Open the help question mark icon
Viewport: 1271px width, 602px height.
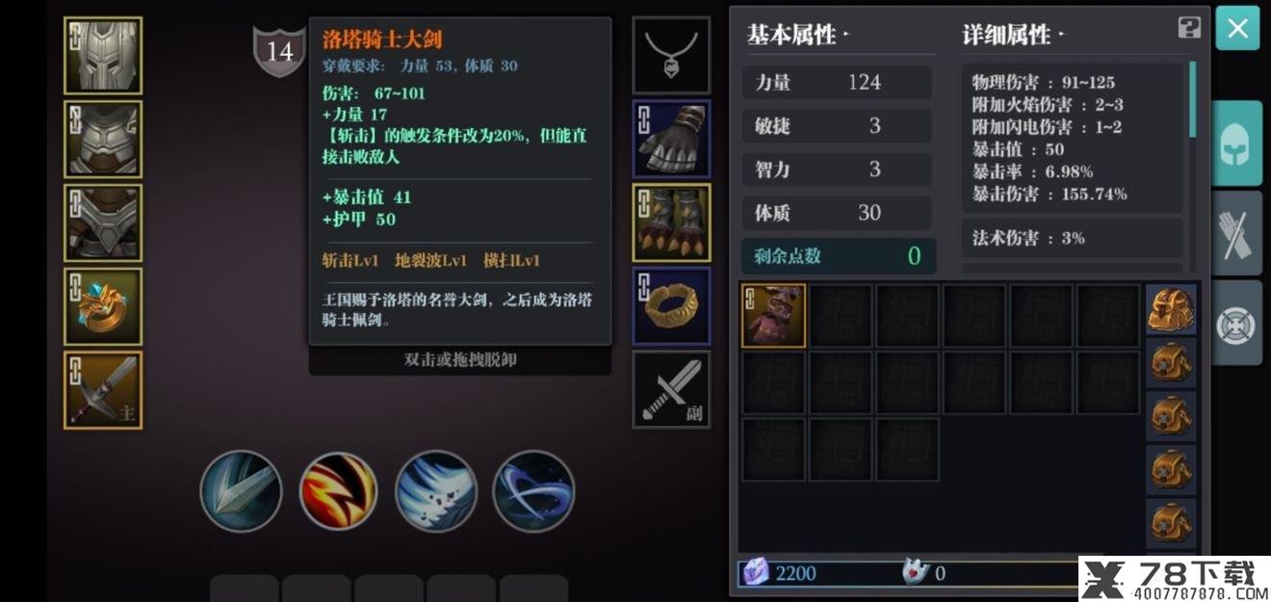click(x=1189, y=28)
